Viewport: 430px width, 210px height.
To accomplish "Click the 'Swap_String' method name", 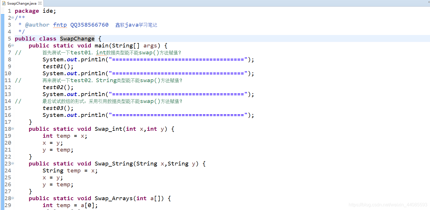I will [x=114, y=164].
